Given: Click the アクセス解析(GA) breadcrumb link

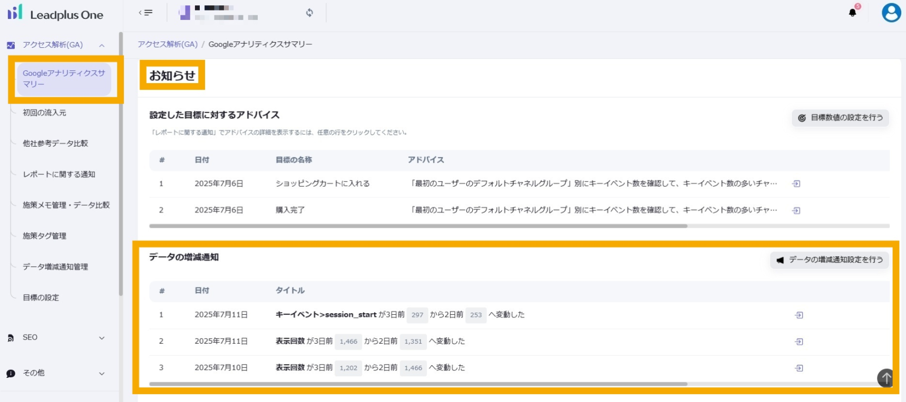Looking at the screenshot, I should (x=168, y=44).
